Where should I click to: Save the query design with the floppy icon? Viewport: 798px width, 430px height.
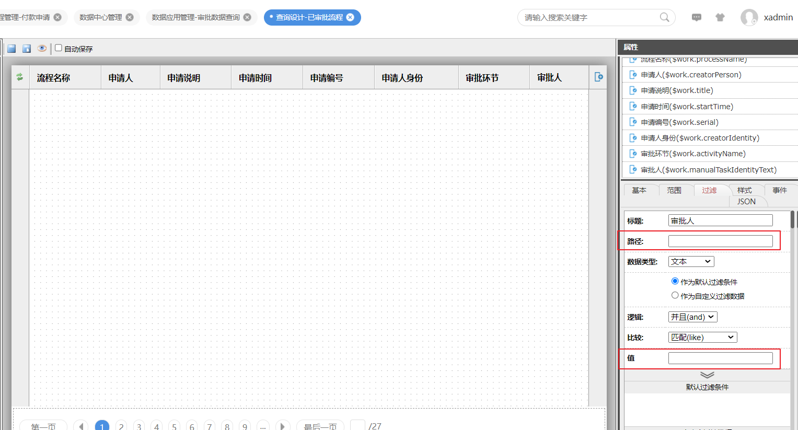point(11,49)
